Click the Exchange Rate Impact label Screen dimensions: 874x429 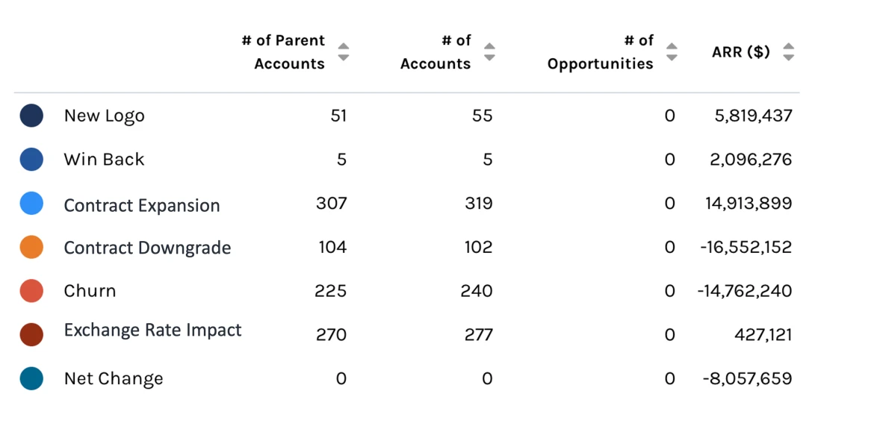tap(153, 331)
